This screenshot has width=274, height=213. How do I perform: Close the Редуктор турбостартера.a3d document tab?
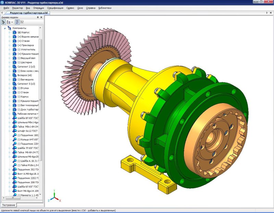[x=271, y=13]
